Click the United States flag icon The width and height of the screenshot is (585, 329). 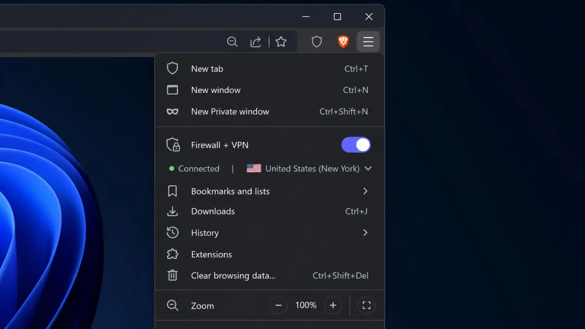pos(254,169)
